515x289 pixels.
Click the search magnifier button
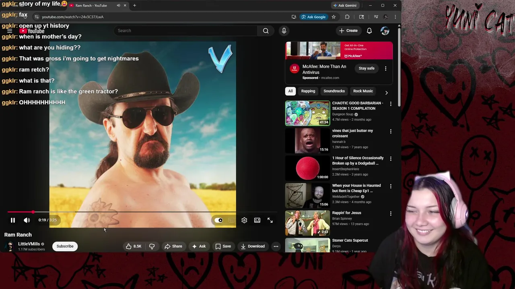pyautogui.click(x=266, y=31)
